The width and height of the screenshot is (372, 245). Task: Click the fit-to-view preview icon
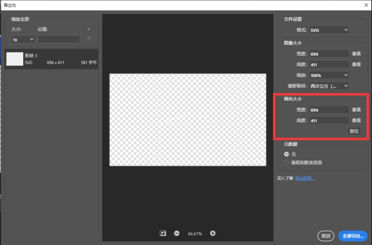(x=163, y=233)
